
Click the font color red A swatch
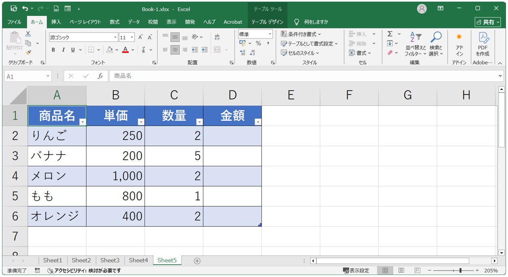(125, 49)
